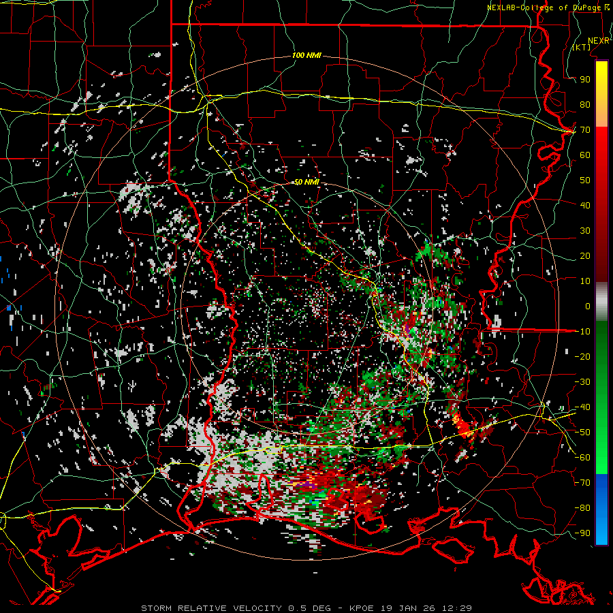Select the -10 value on velocity scale
Image resolution: width=613 pixels, height=613 pixels.
(582, 332)
